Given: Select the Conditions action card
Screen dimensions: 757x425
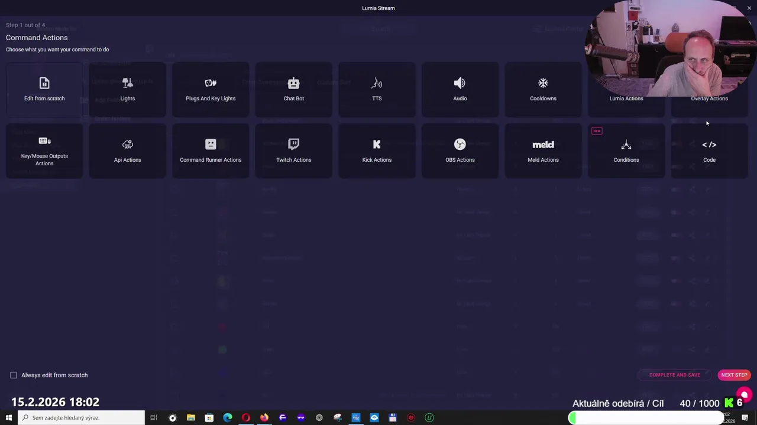Looking at the screenshot, I should 626,151.
